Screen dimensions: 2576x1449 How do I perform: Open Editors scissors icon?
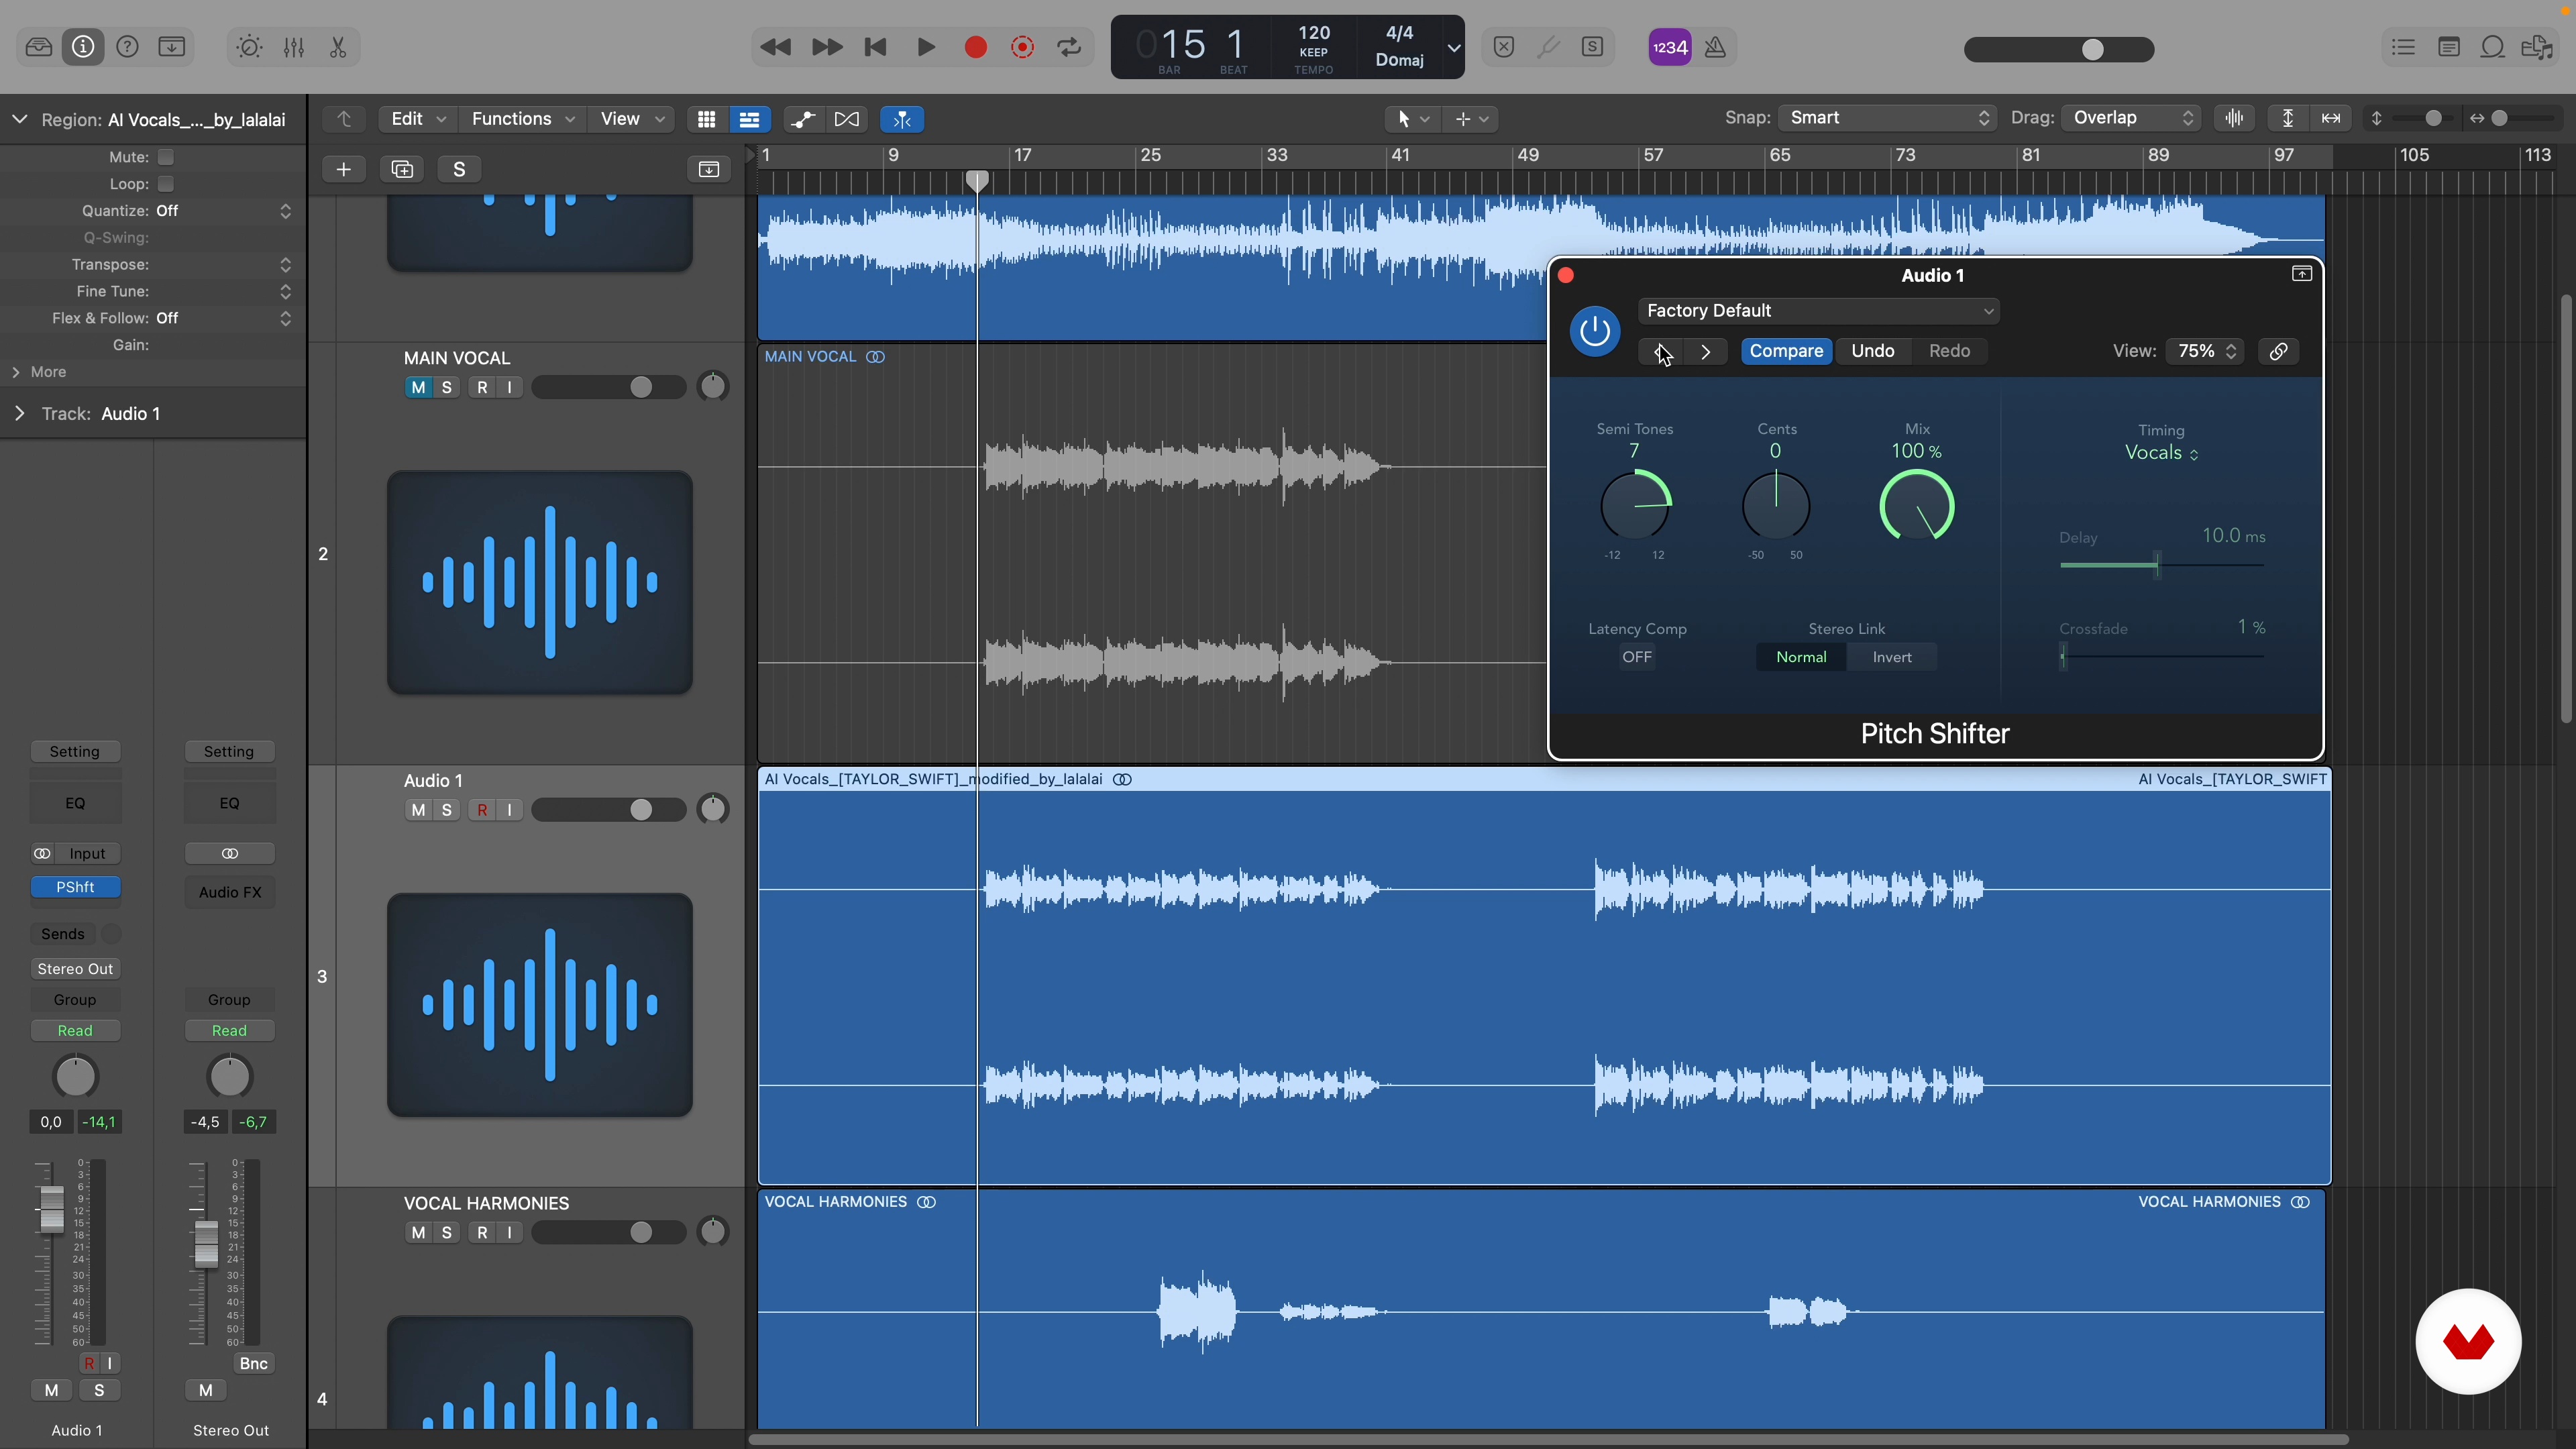click(338, 47)
